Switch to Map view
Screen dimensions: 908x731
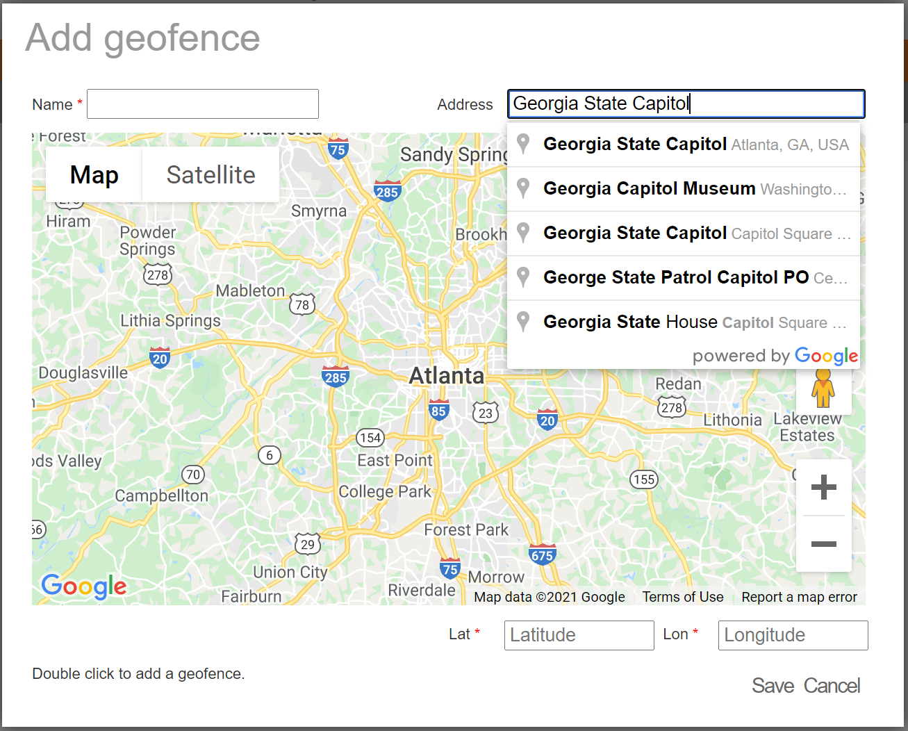pyautogui.click(x=94, y=175)
